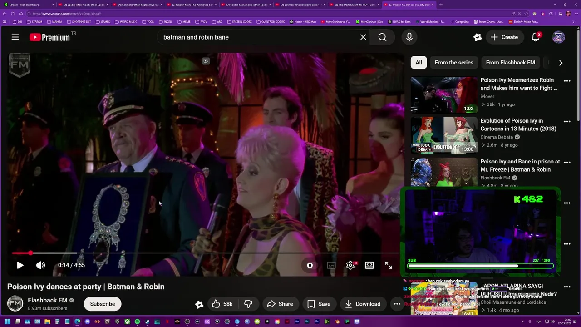581x327 pixels.
Task: Open SHOPPING LIST bookmarks folder
Action: (x=79, y=22)
